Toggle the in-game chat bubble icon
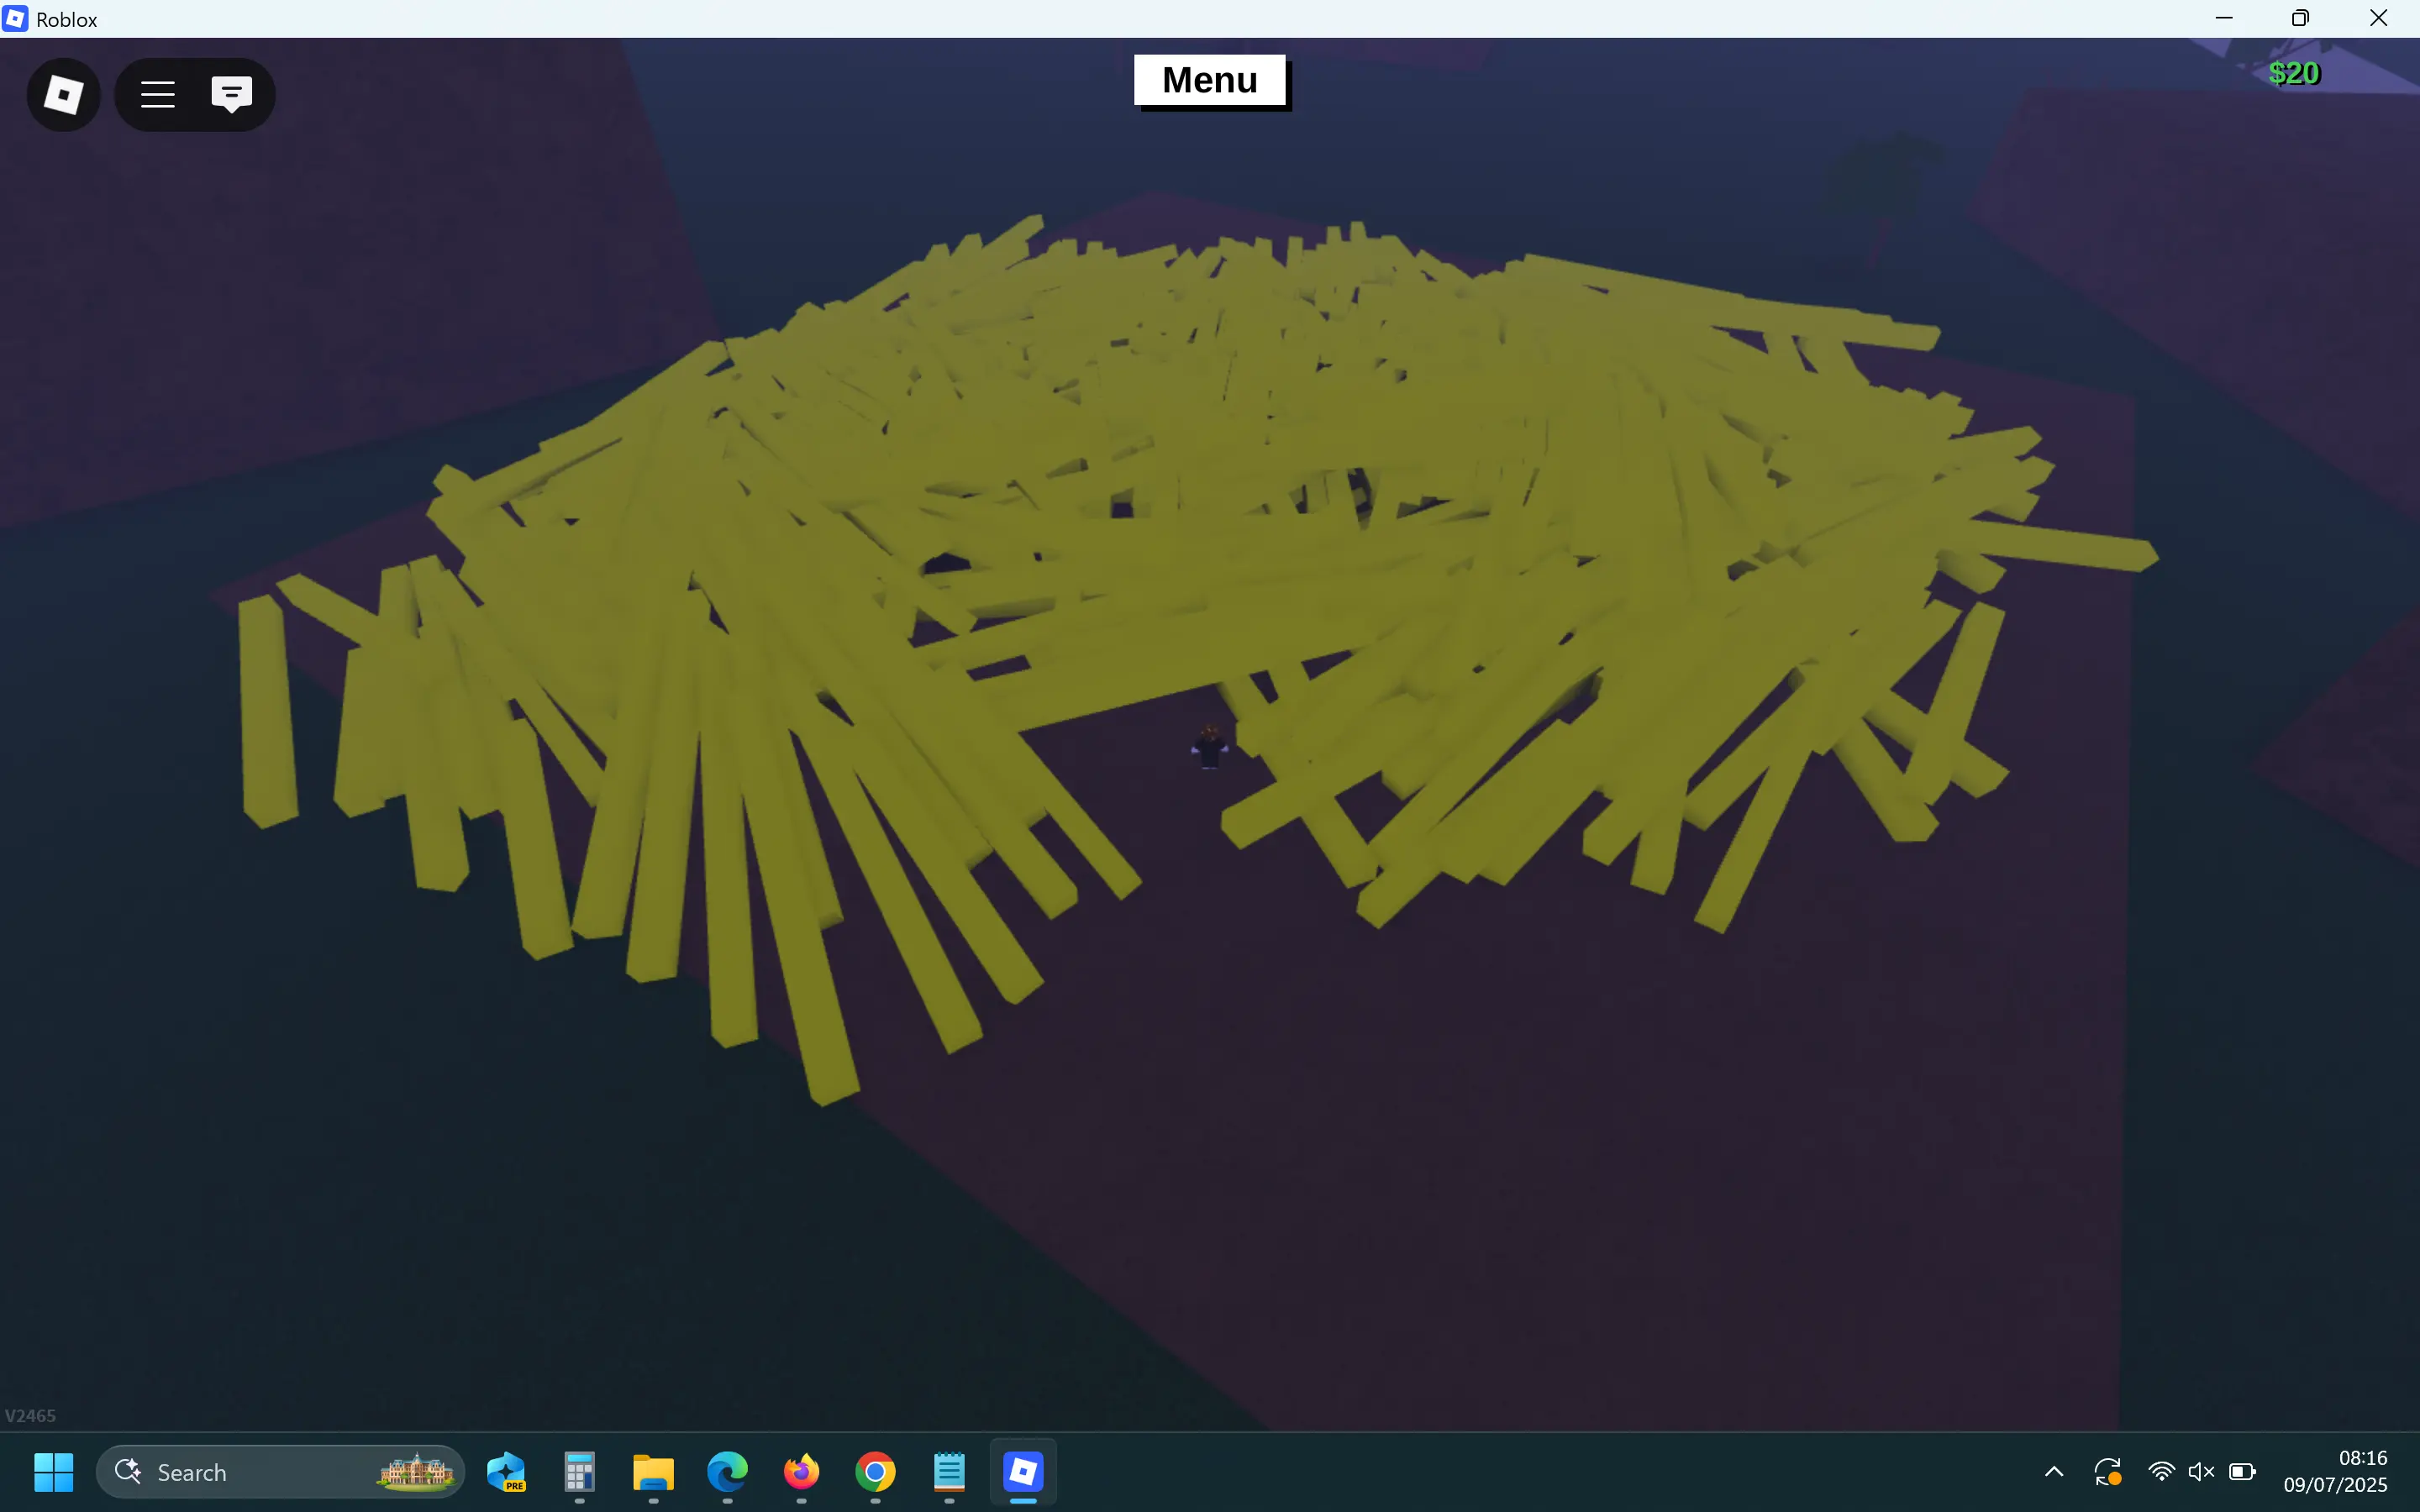Image resolution: width=2420 pixels, height=1512 pixels. pos(231,95)
